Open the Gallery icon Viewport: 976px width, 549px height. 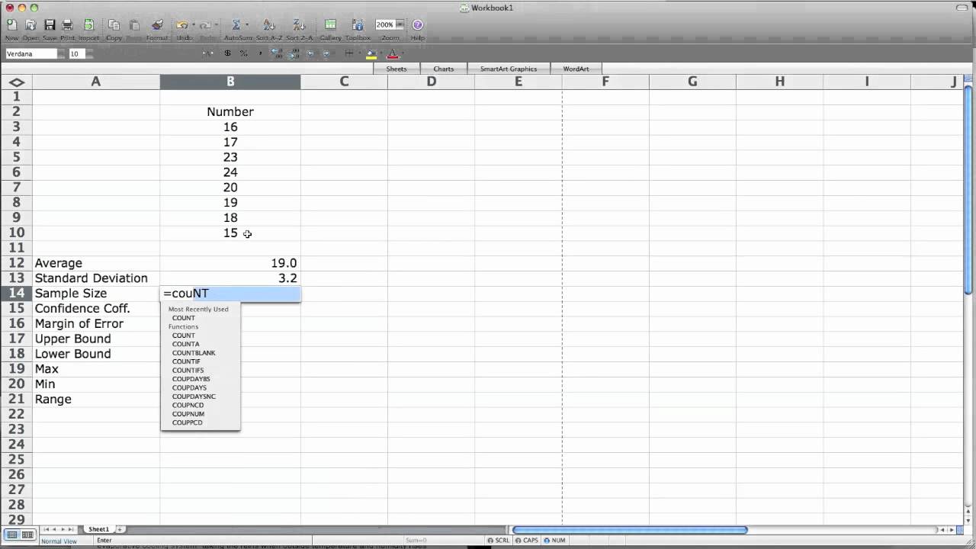[330, 25]
